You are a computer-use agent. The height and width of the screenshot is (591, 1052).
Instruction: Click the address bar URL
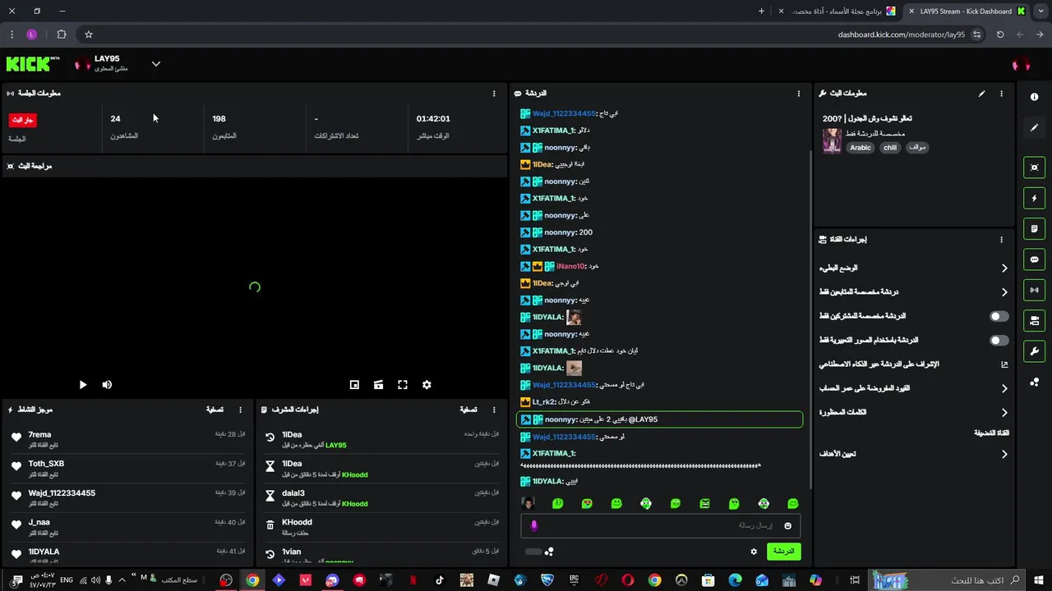pos(901,34)
